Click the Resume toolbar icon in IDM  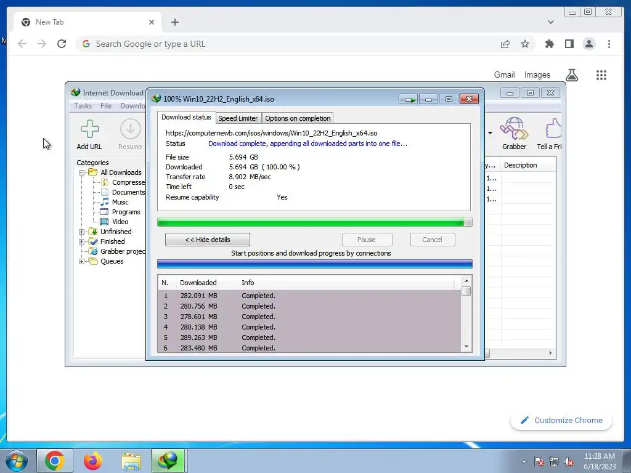pyautogui.click(x=130, y=134)
